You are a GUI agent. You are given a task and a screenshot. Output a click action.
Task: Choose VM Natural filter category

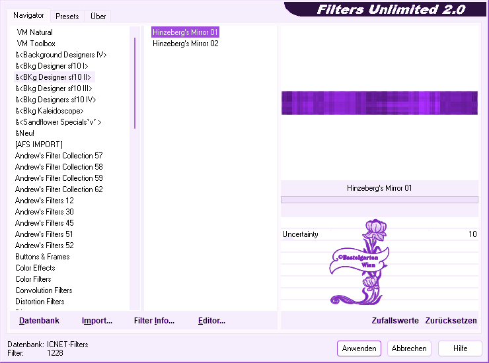(x=35, y=32)
